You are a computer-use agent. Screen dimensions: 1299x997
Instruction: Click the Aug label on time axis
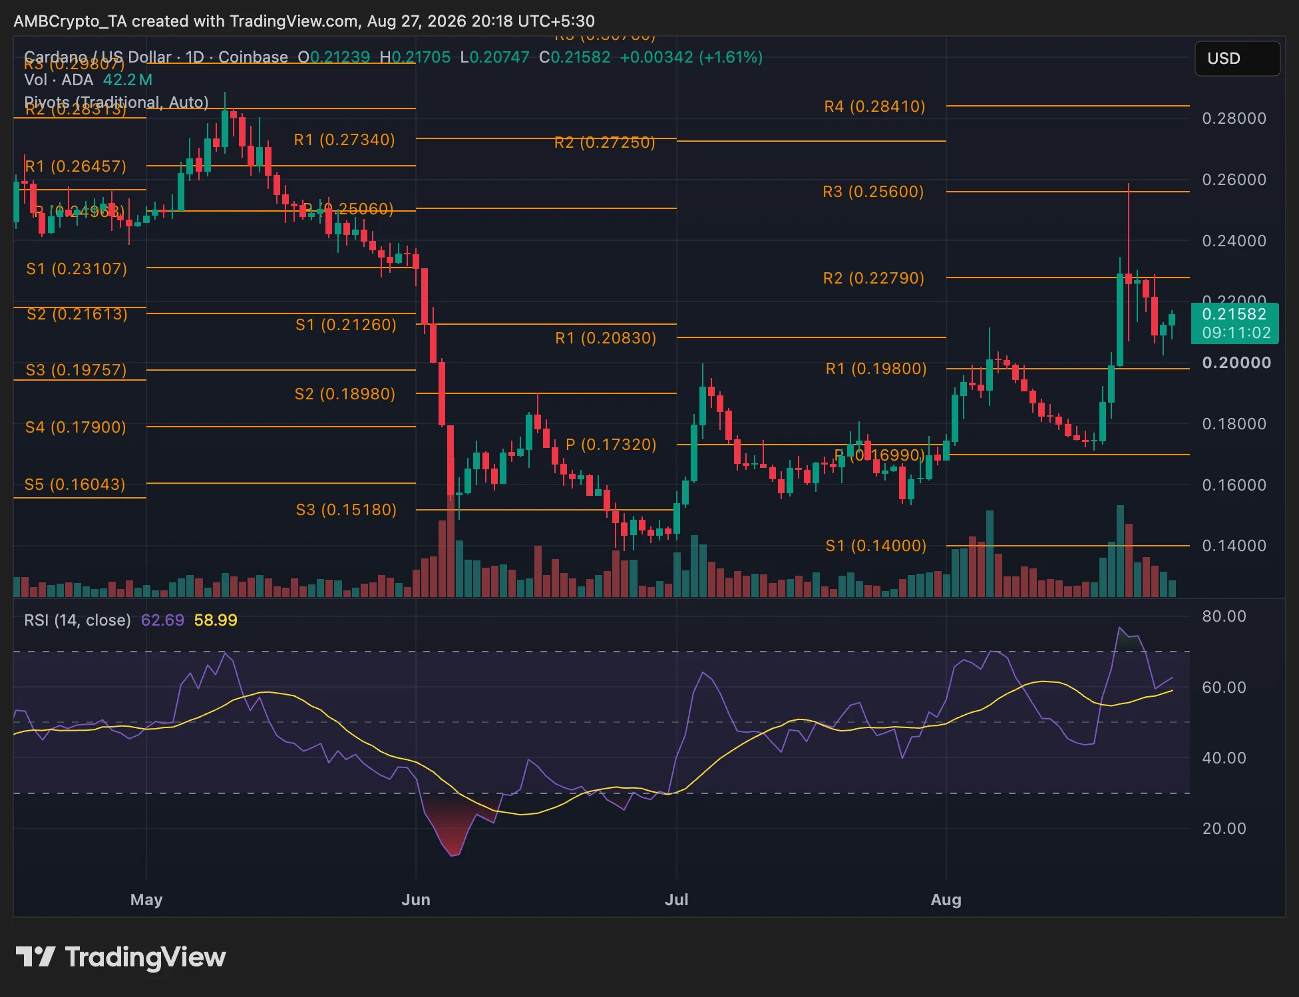(946, 900)
